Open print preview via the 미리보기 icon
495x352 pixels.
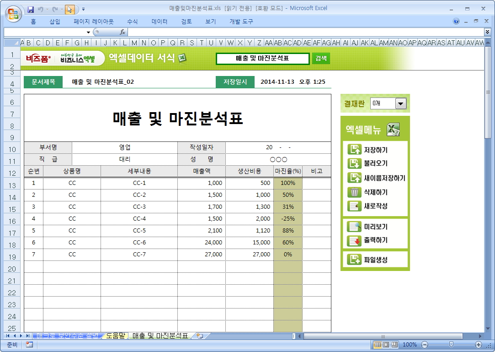point(354,227)
